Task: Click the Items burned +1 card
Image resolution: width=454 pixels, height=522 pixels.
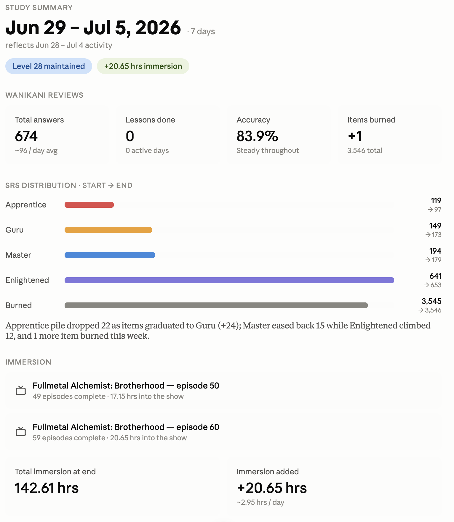Action: tap(390, 135)
